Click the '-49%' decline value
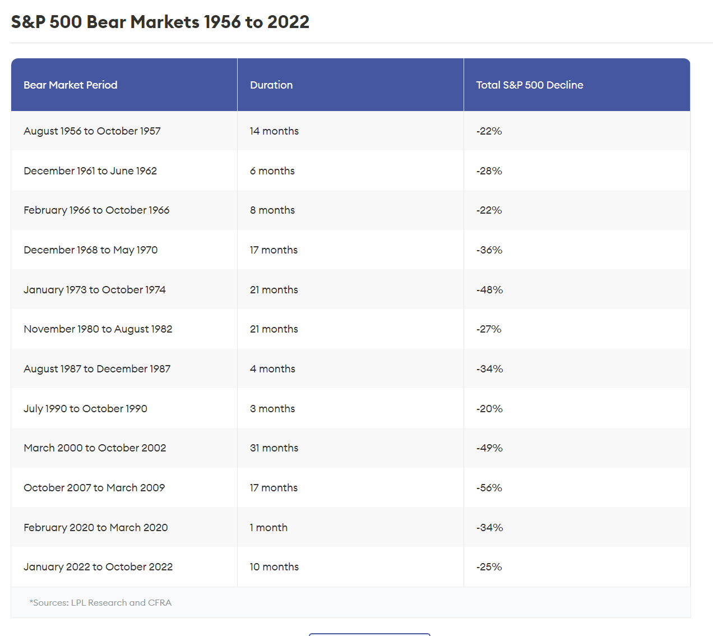This screenshot has width=713, height=636. pos(489,448)
